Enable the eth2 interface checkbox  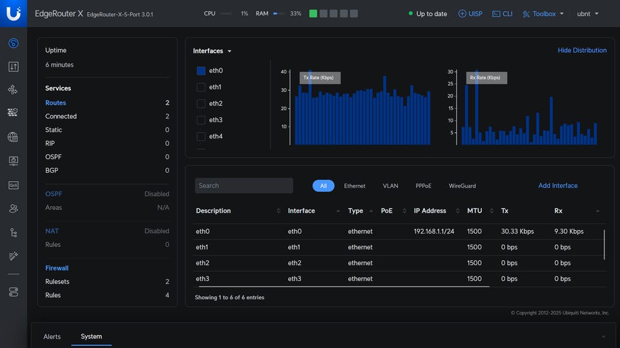point(201,104)
